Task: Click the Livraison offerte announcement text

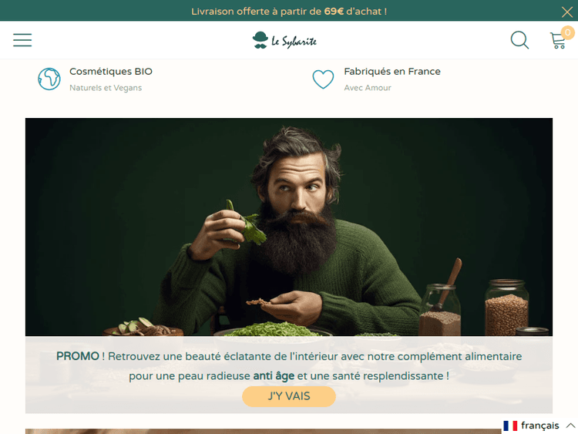Action: pyautogui.click(x=289, y=12)
